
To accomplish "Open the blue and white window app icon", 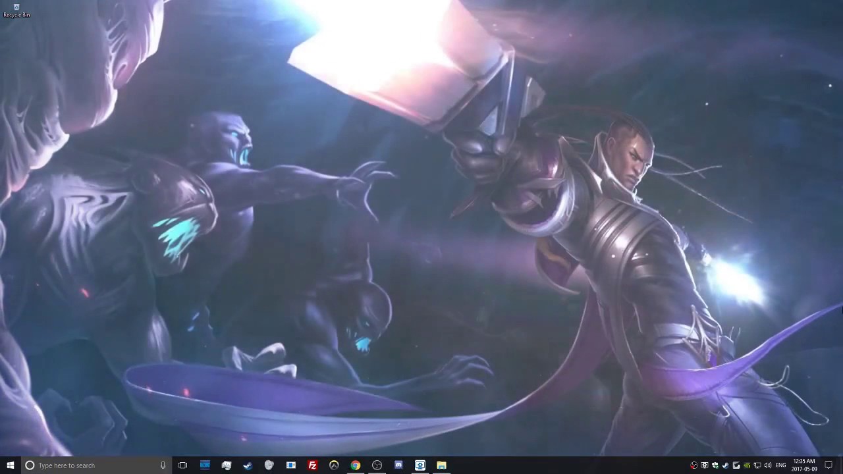I will [x=291, y=465].
